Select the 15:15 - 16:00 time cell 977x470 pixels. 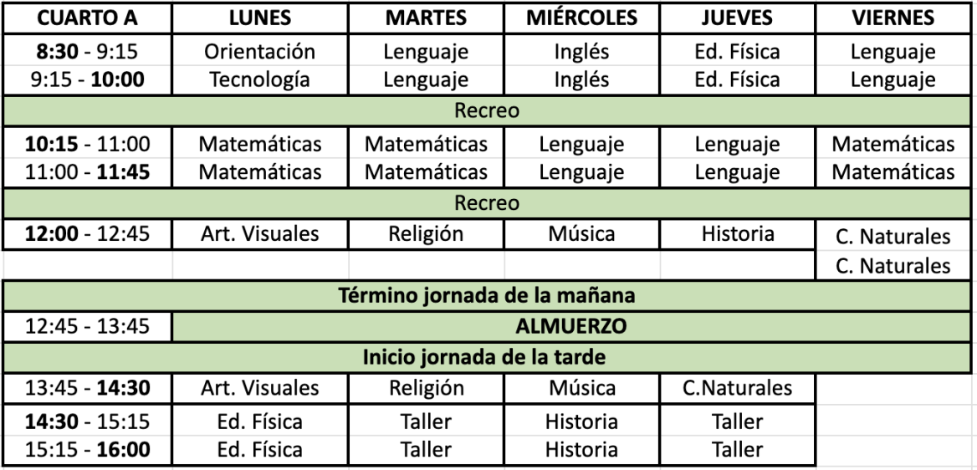[x=87, y=450]
